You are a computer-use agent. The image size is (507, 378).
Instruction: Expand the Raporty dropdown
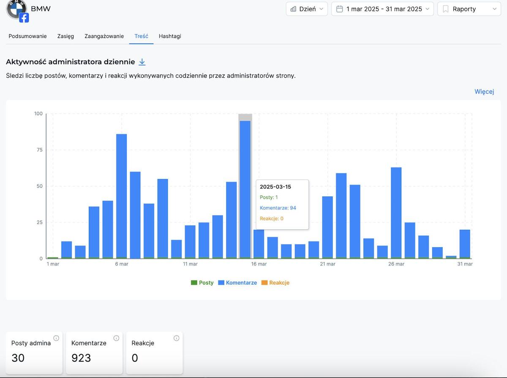point(469,9)
